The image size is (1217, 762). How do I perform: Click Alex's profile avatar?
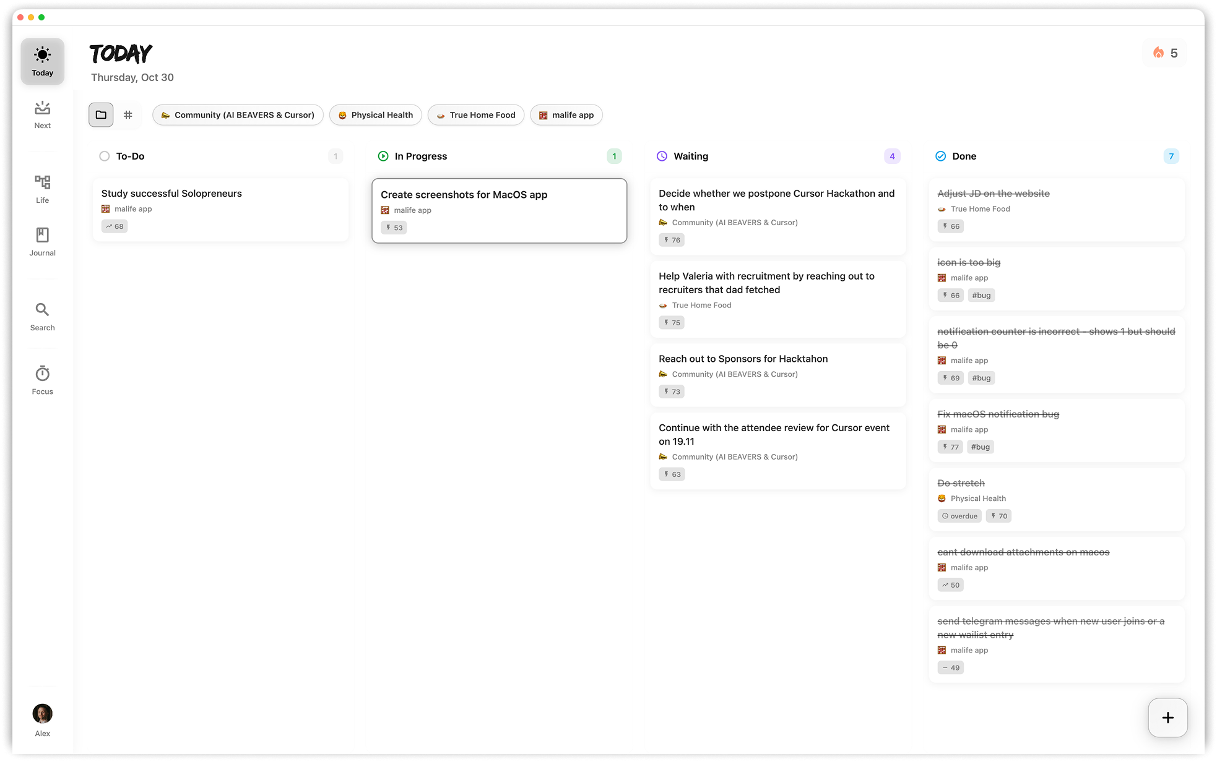[x=42, y=713]
